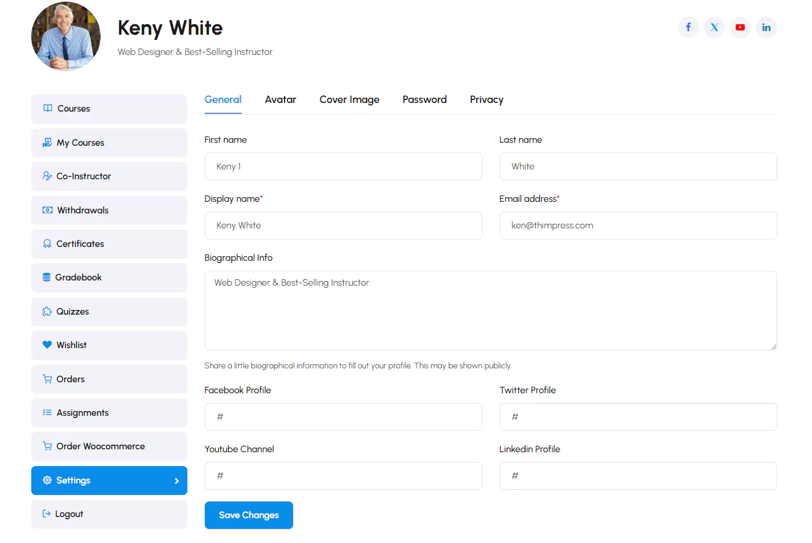Viewport: 812px width, 543px height.
Task: Switch to the Avatar tab
Action: 280,99
